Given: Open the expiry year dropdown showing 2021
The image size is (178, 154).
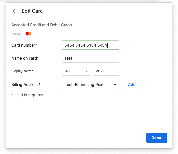Looking at the screenshot, I should tap(106, 71).
